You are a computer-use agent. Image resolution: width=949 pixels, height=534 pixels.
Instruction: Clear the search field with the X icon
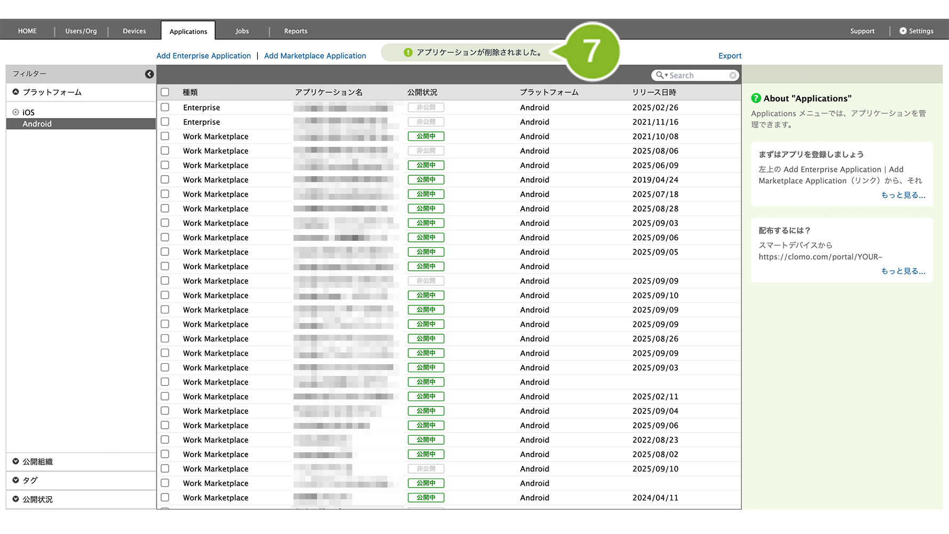click(733, 75)
